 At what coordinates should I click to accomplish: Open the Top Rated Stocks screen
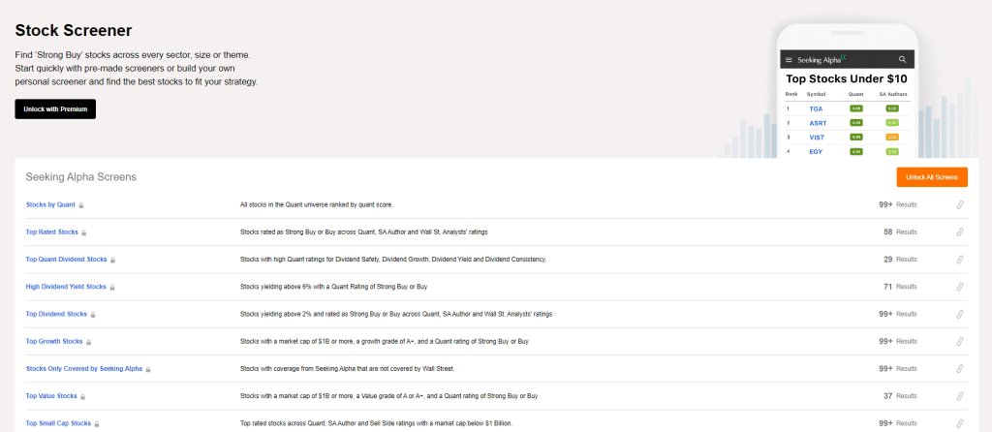click(52, 232)
